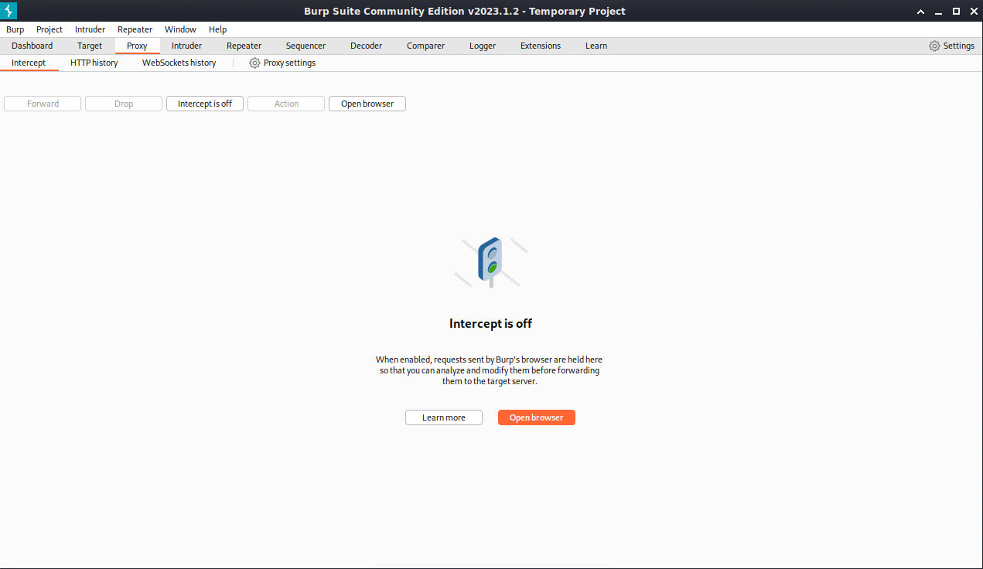
Task: Click the traffic light illustration
Action: pos(491,262)
